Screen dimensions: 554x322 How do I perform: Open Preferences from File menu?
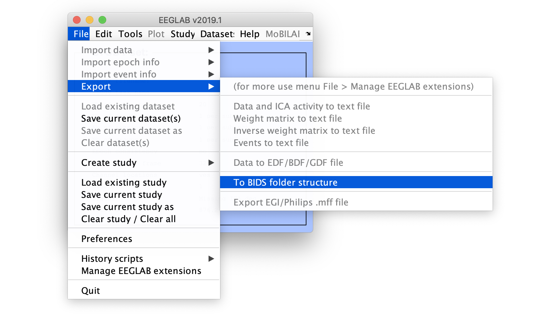[x=107, y=239]
